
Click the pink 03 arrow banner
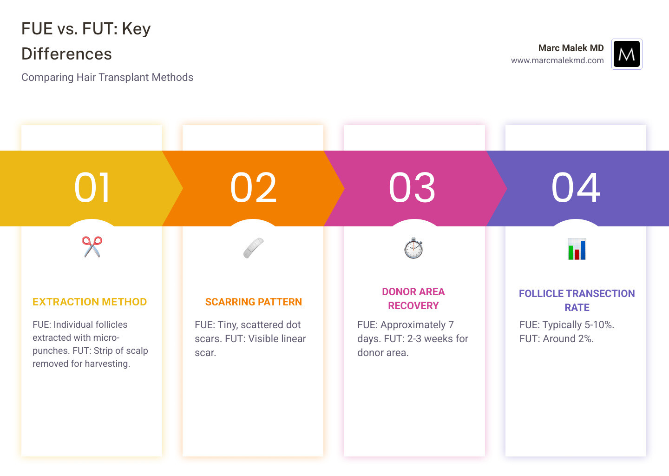(x=413, y=188)
